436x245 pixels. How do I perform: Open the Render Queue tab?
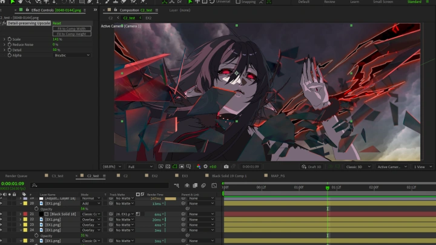click(x=16, y=176)
